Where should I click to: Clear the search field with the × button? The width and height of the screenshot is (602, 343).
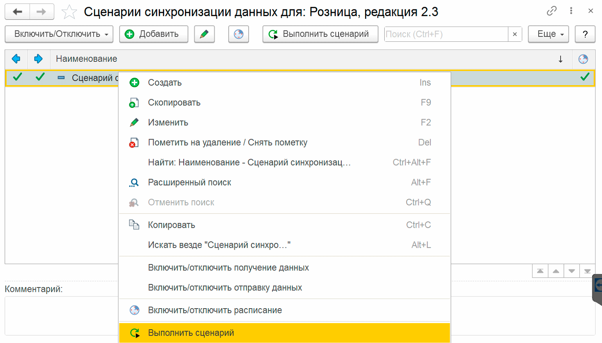[515, 34]
